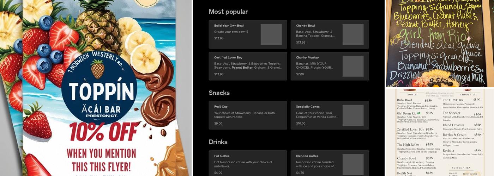494x176 pixels.
Task: Click the Build Your Own Bowl thumbnail
Action: click(x=271, y=34)
